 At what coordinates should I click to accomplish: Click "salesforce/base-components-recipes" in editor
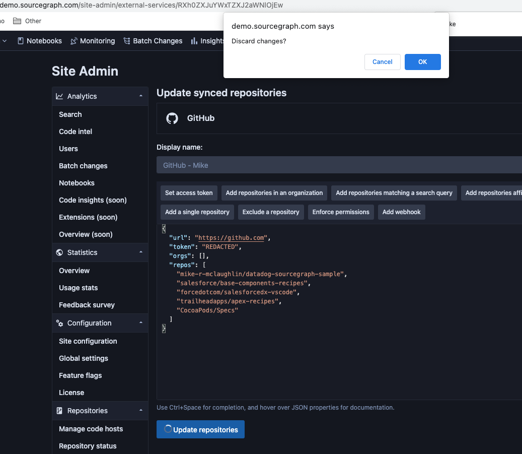click(242, 283)
